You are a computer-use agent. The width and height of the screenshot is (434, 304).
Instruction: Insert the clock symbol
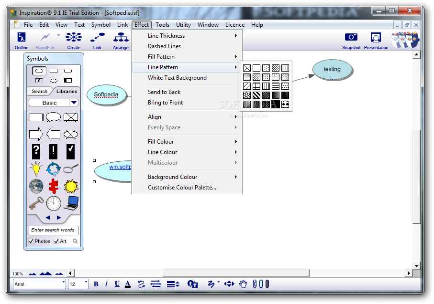54,203
